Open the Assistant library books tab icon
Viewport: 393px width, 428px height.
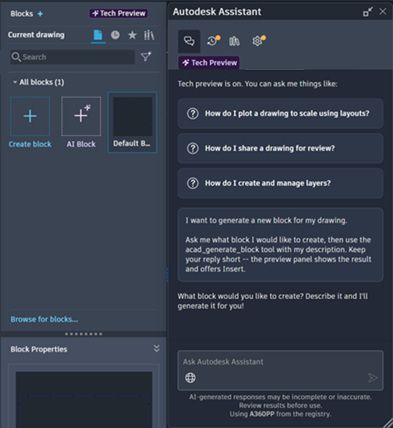[234, 41]
